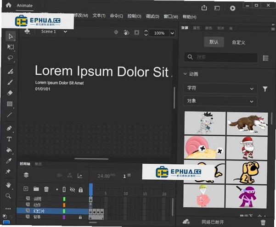
Task: Select the Asset Warp pin tool
Action: point(8,172)
